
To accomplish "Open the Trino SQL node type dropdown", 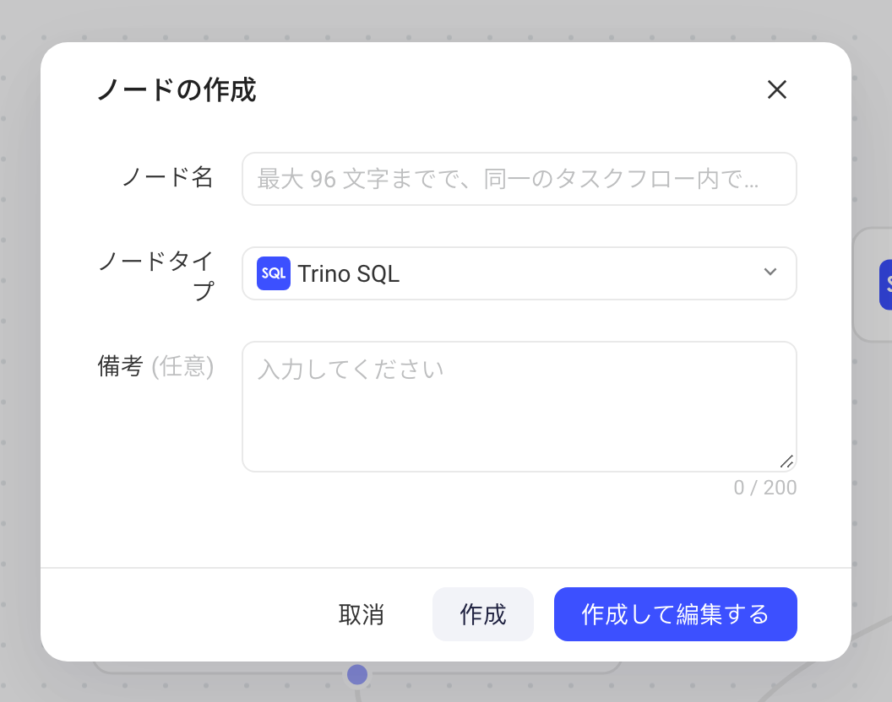I will tap(519, 273).
